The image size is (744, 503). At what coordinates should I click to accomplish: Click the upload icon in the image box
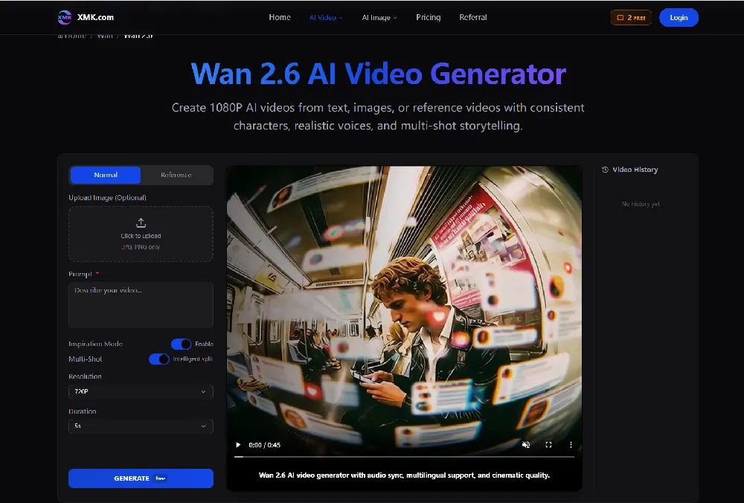[141, 222]
